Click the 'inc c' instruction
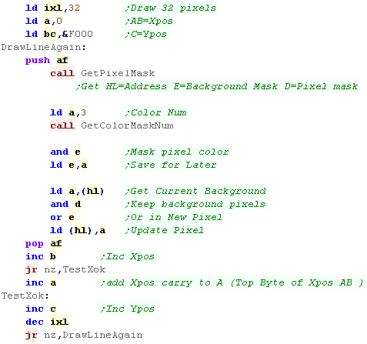The image size is (367, 344). tap(41, 309)
